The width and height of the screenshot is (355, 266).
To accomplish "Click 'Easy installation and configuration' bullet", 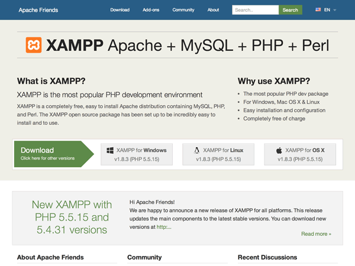I will 285,111.
